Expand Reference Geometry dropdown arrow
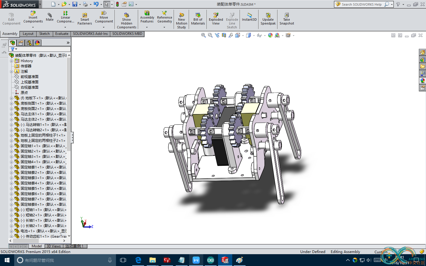Screen dimensions: 426x266 164,27
